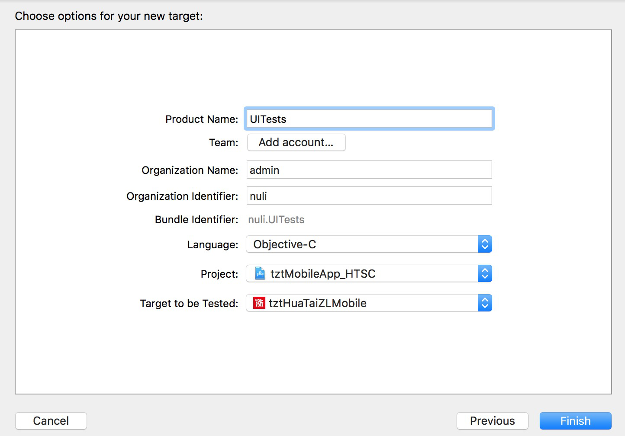
Task: Click into the Organization Name field
Action: pos(369,170)
